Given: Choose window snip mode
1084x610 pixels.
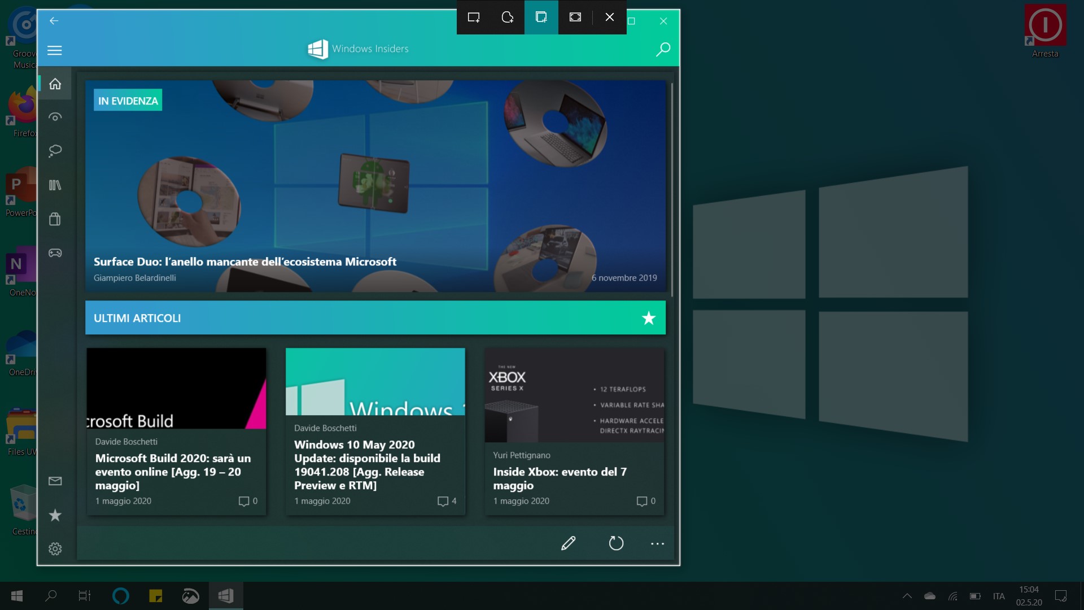Looking at the screenshot, I should tap(541, 18).
